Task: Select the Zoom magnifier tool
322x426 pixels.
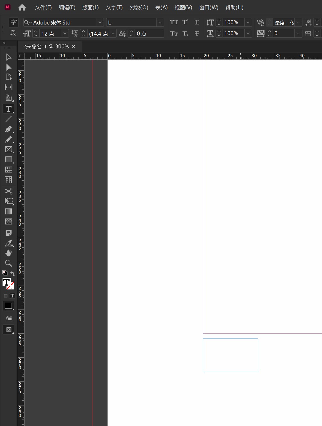Action: point(8,263)
